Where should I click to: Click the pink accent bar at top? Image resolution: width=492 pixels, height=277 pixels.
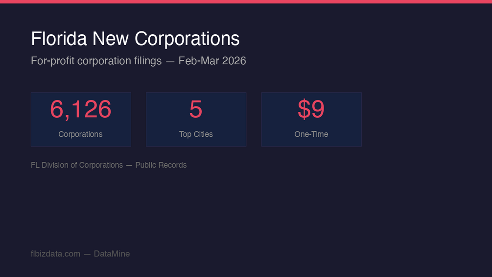(x=246, y=1)
